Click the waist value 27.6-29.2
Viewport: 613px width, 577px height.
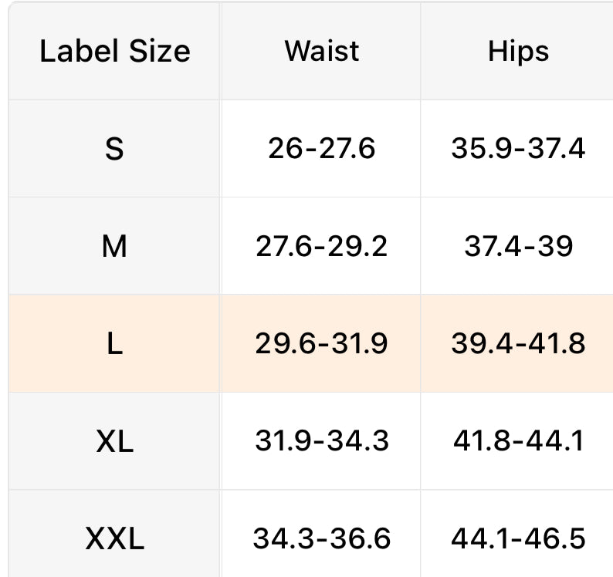pos(321,247)
